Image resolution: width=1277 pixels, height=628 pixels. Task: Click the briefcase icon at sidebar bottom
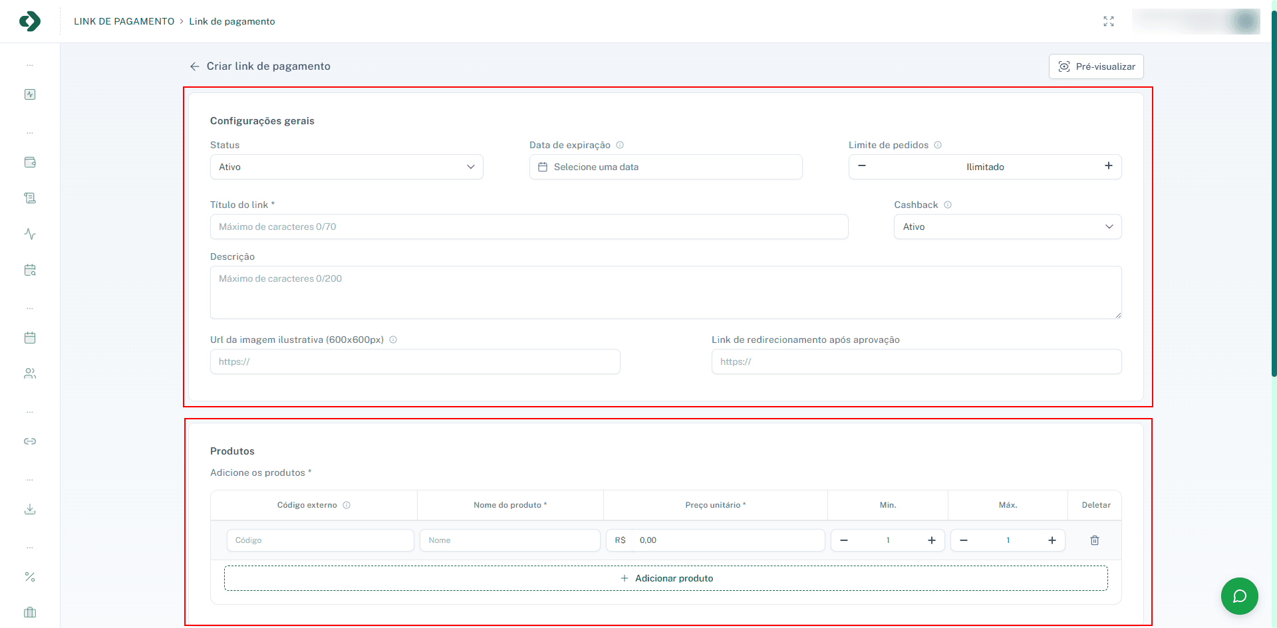point(30,612)
